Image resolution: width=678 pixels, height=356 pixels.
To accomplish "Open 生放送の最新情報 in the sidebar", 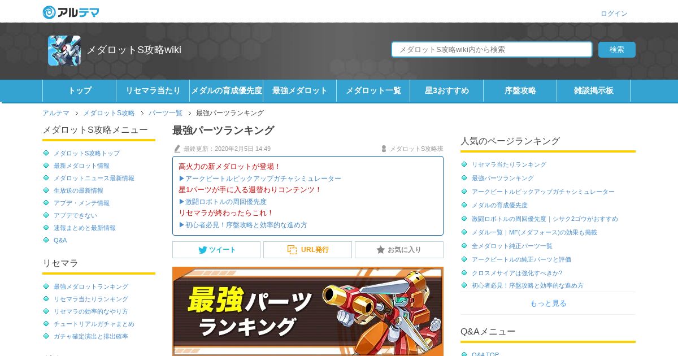I will 79,190.
